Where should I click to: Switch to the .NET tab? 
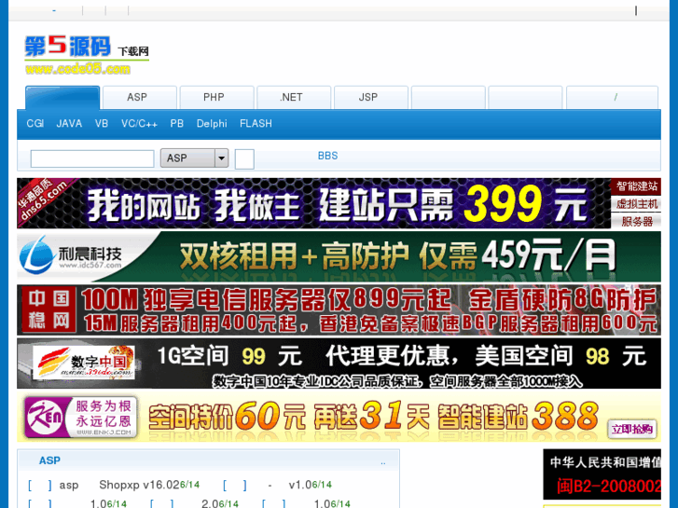(294, 97)
